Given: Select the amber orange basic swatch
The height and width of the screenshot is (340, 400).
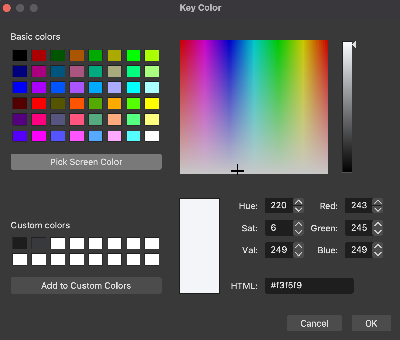Looking at the screenshot, I should pyautogui.click(x=114, y=104).
